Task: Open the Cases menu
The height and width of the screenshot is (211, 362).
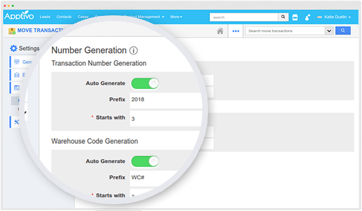Action: pos(83,17)
